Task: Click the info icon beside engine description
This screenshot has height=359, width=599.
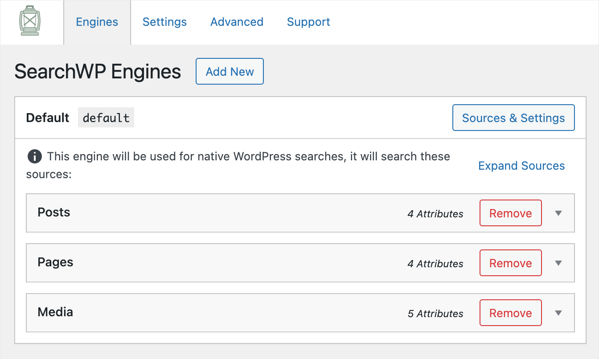Action: [x=35, y=157]
